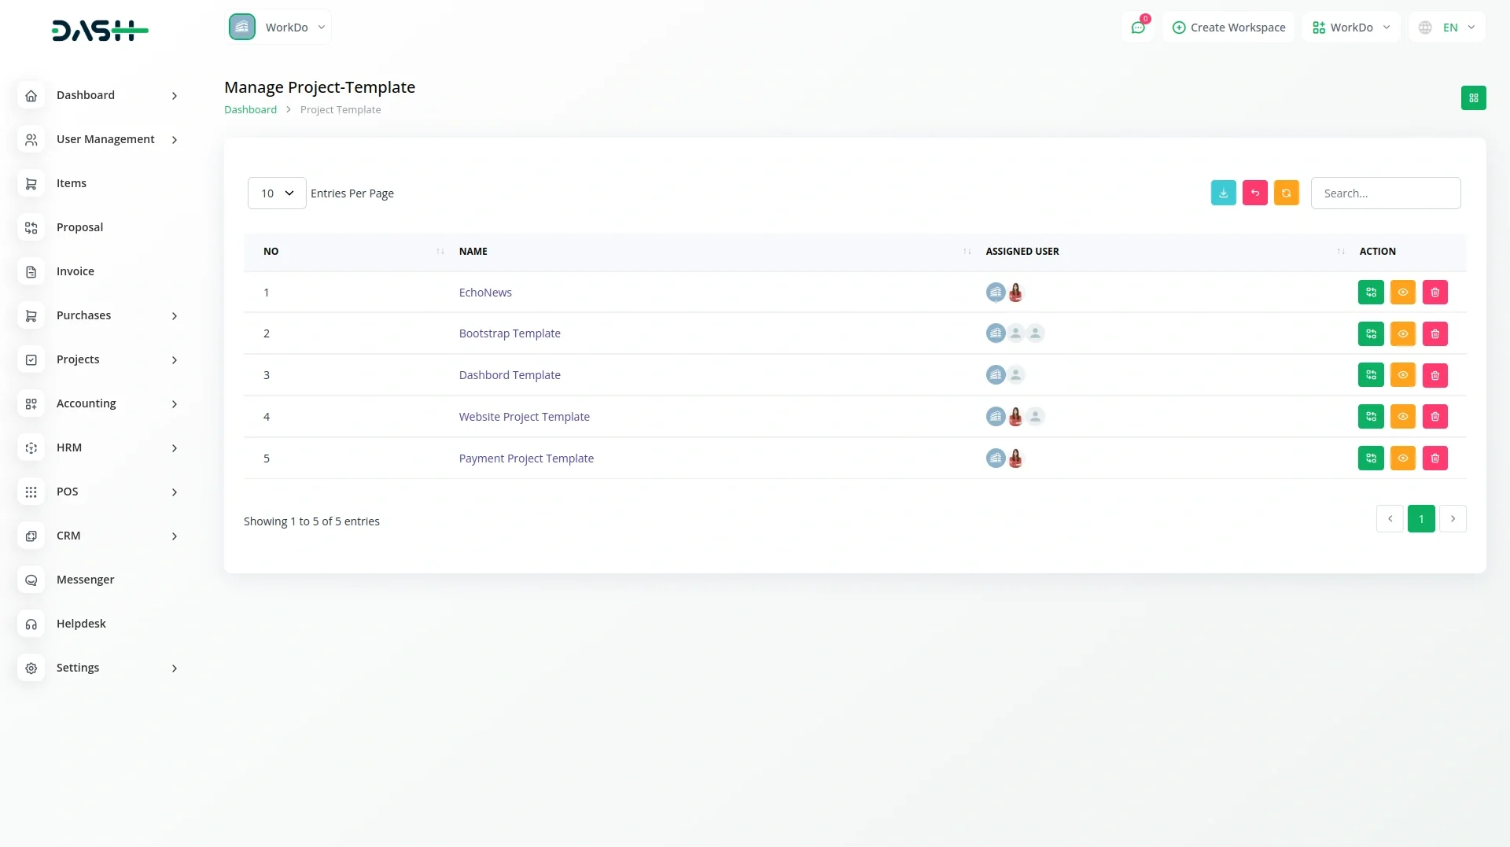Show Payment Project Template with eye icon

1402,458
